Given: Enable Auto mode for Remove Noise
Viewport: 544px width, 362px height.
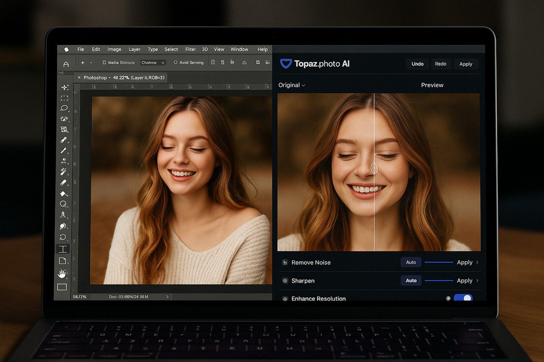Looking at the screenshot, I should (411, 262).
